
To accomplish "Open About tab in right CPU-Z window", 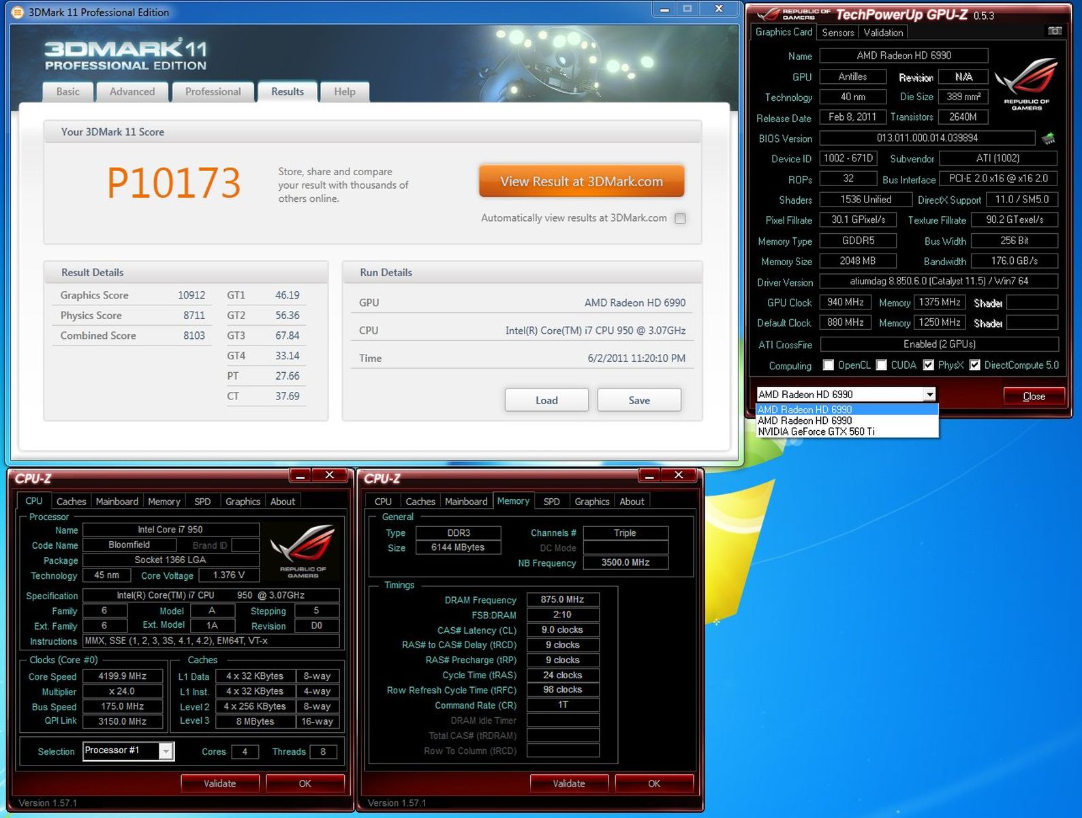I will tap(632, 502).
